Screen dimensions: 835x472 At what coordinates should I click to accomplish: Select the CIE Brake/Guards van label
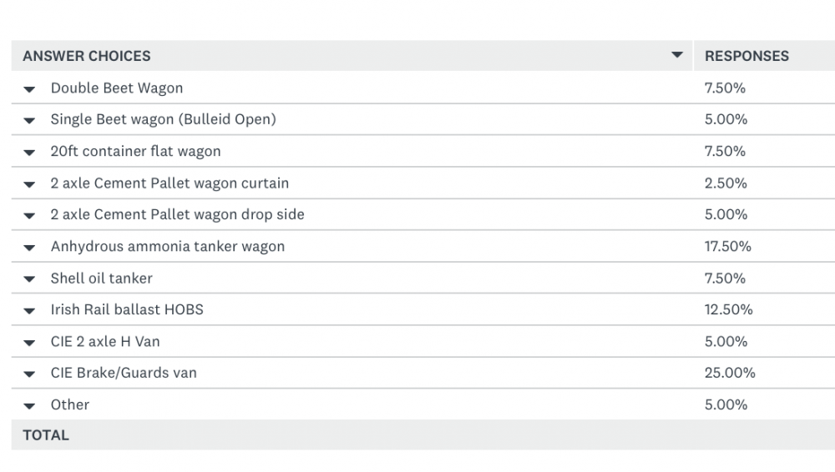coord(124,373)
